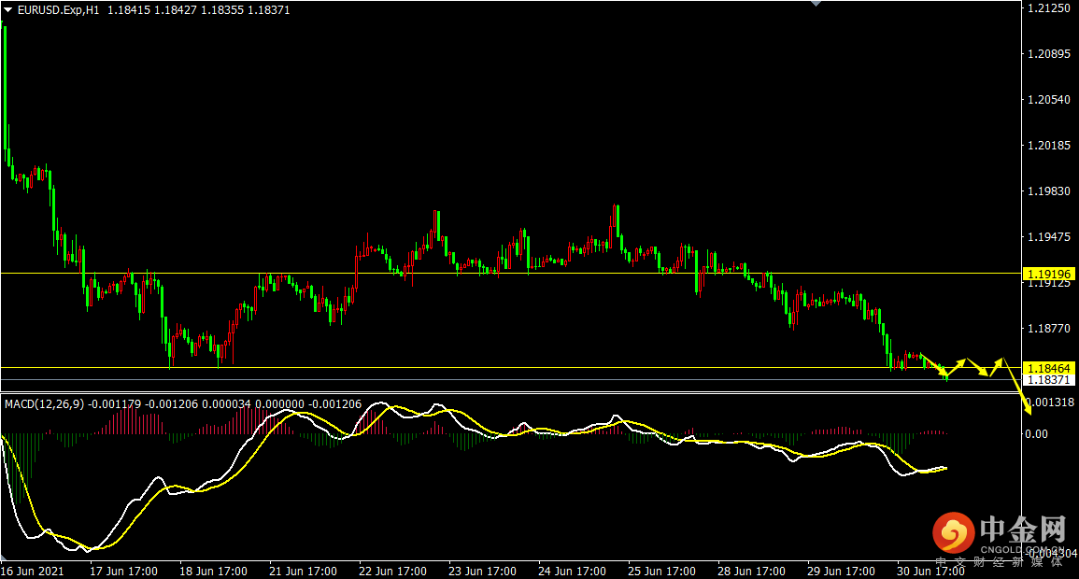Click the 21 Jun 17:00 time label
The image size is (1079, 579).
(303, 572)
